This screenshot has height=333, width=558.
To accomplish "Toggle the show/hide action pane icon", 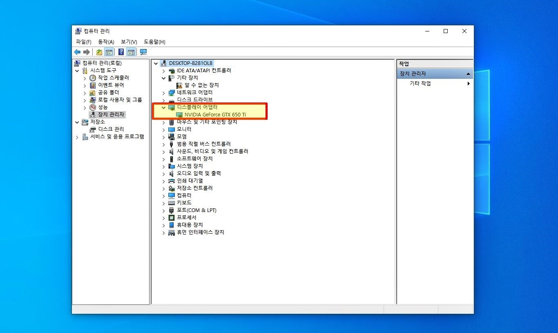I will [x=131, y=52].
